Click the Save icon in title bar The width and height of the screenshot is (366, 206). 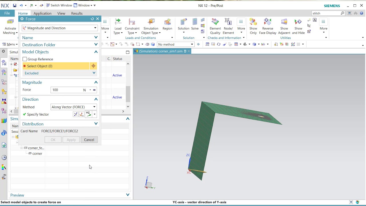(15, 5)
